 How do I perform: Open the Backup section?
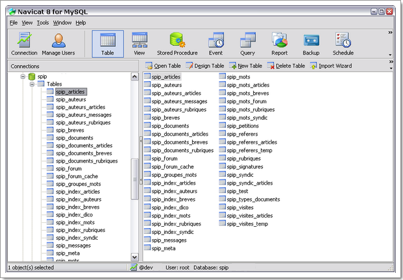pos(311,44)
